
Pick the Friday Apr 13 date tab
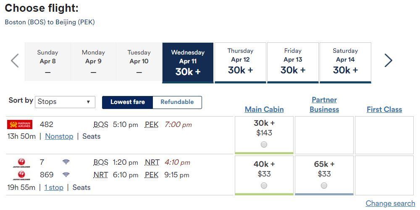(x=293, y=62)
